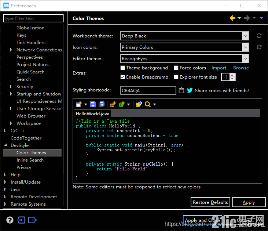Click the Twitter bird share icon
This screenshot has height=231, width=268.
coord(190,90)
